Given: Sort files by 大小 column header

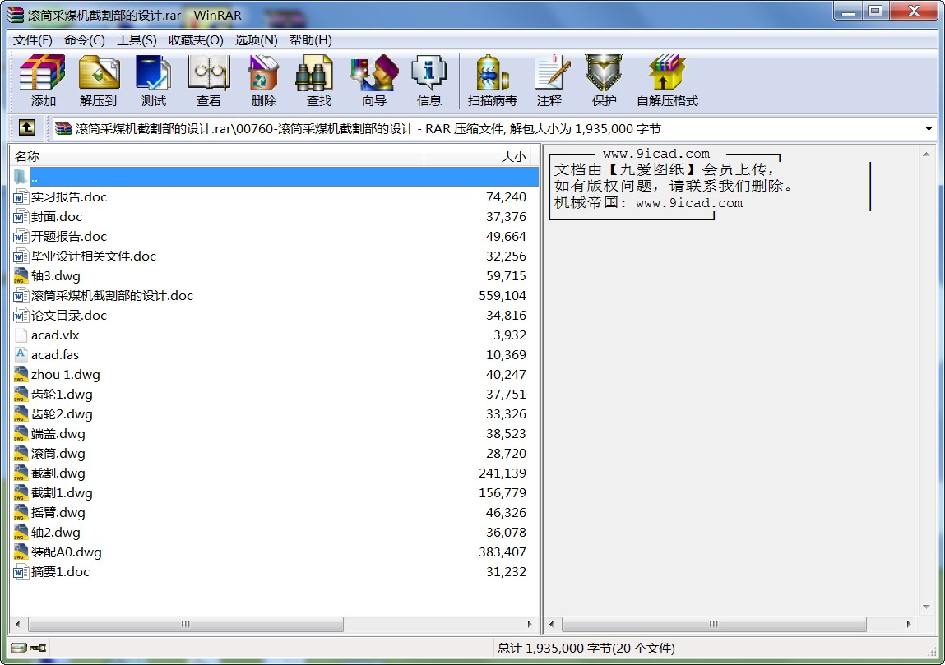Looking at the screenshot, I should [481, 156].
